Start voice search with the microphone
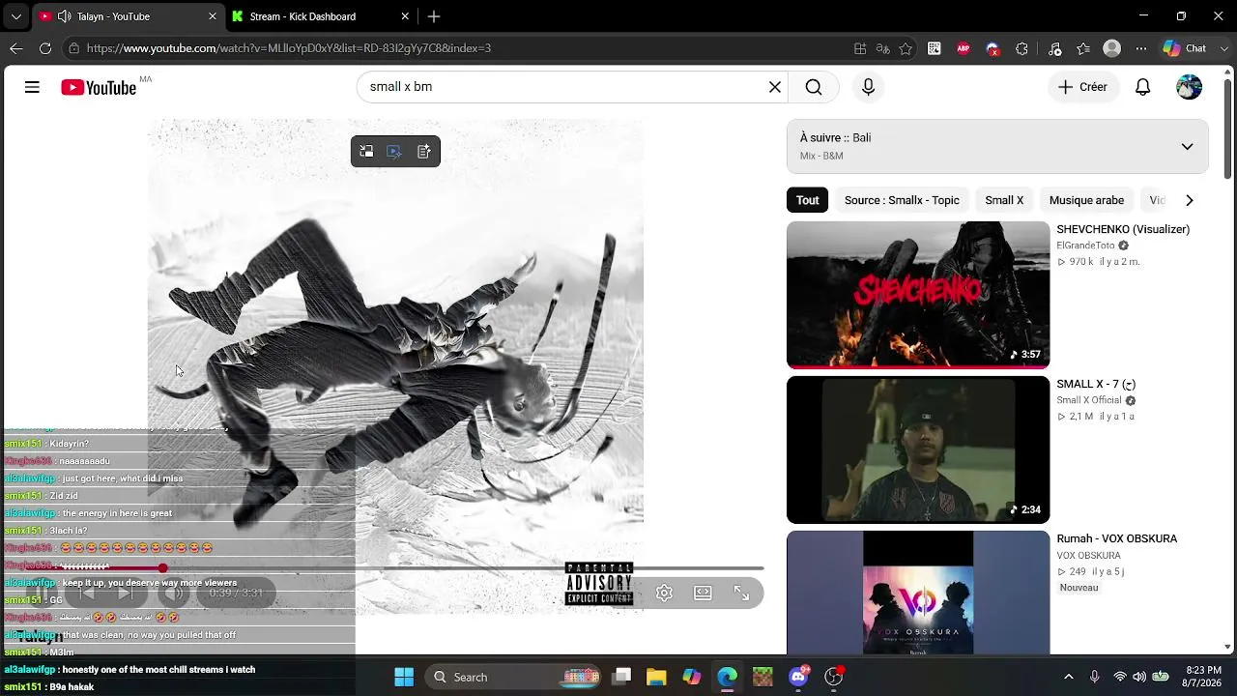 [x=868, y=87]
